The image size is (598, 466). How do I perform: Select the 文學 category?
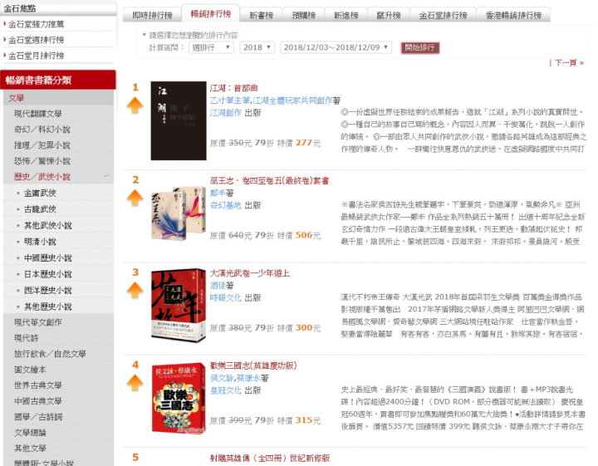[x=17, y=98]
